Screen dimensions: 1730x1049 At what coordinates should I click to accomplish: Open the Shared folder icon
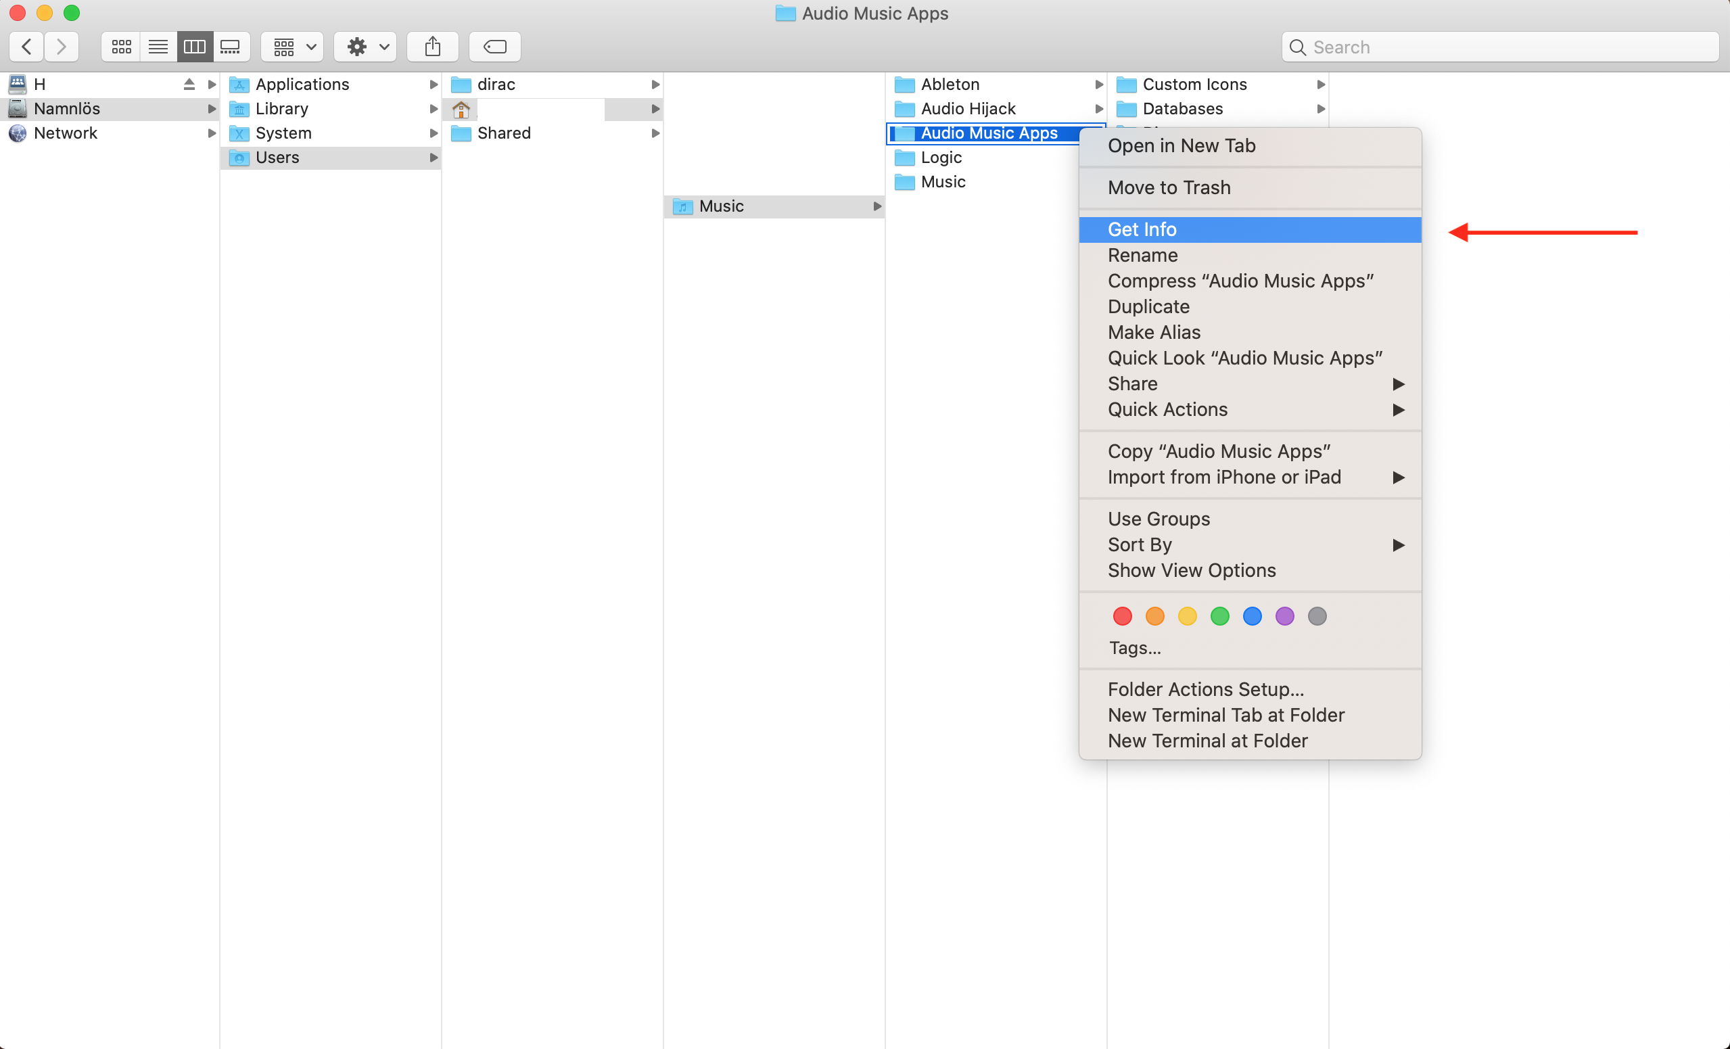pos(461,133)
